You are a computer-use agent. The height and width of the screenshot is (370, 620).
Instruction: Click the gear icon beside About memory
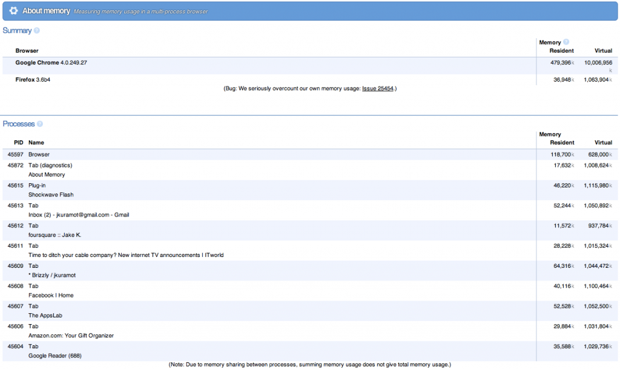[13, 11]
